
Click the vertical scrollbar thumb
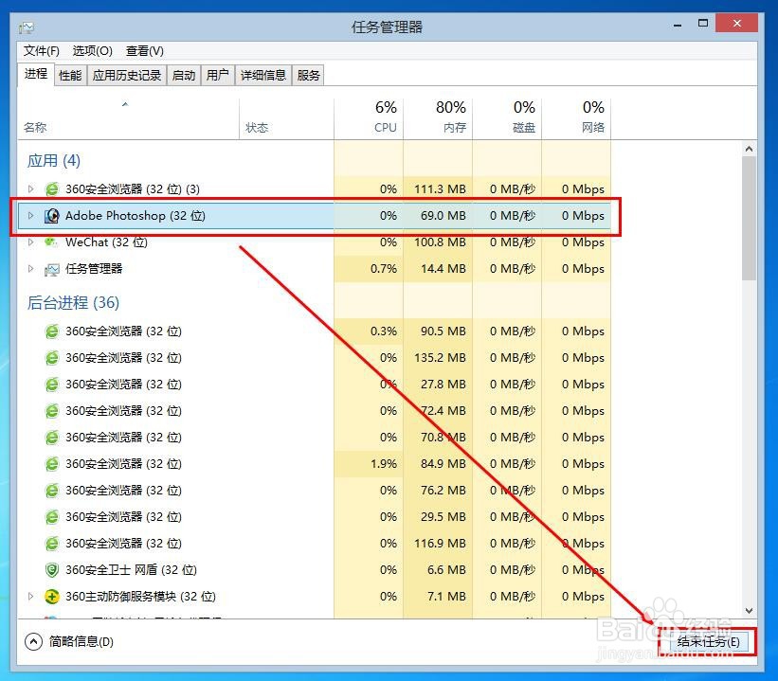[x=750, y=218]
